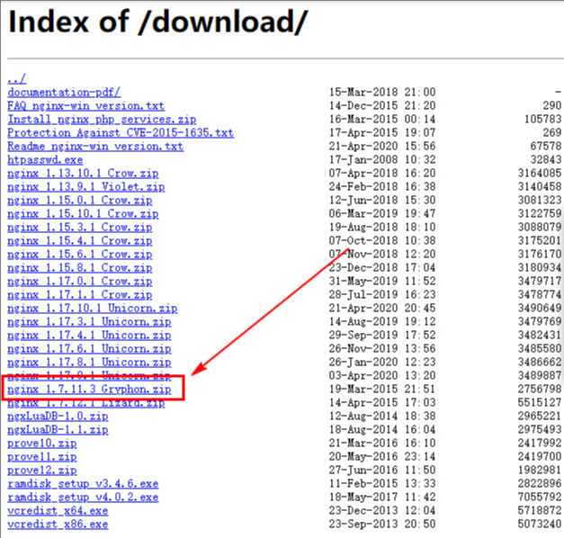This screenshot has height=538, width=564.
Task: Download nginx 1.17.8.1 Unicorn.zip
Action: pos(89,363)
